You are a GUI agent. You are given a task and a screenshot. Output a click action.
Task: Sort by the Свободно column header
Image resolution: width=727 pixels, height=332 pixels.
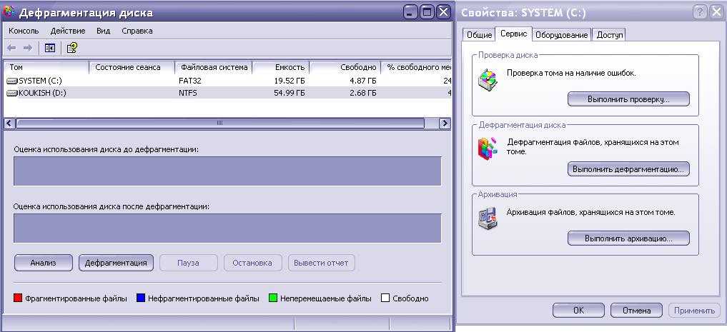coord(345,68)
